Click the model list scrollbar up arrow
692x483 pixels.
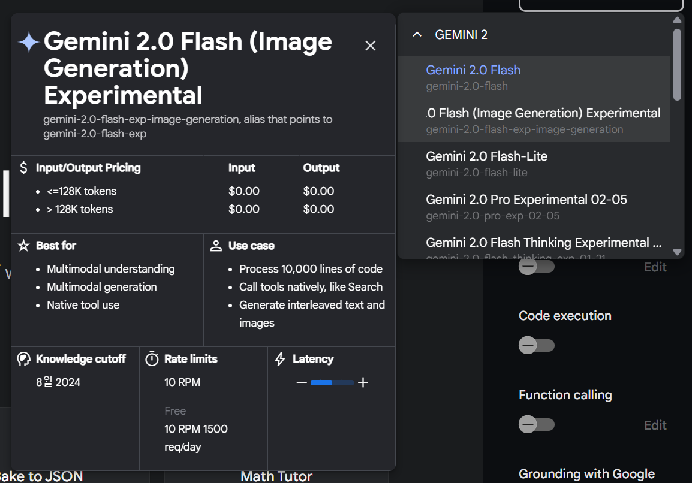click(677, 20)
